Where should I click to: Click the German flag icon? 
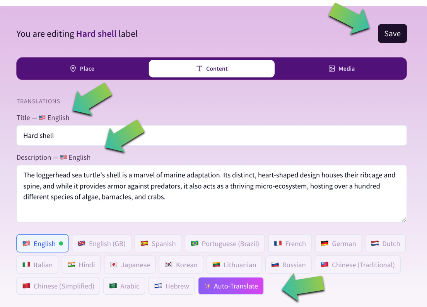(325, 243)
